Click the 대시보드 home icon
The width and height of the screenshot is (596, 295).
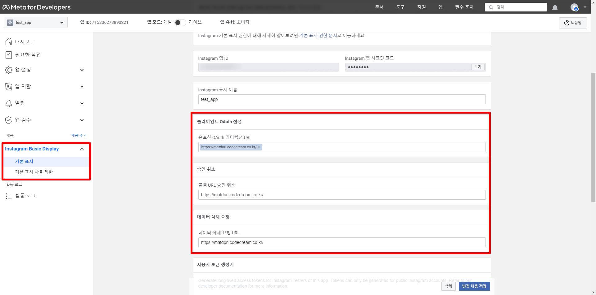pyautogui.click(x=9, y=42)
